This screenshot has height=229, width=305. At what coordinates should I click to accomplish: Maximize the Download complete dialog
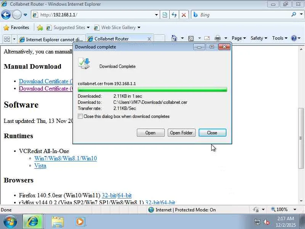[212, 47]
